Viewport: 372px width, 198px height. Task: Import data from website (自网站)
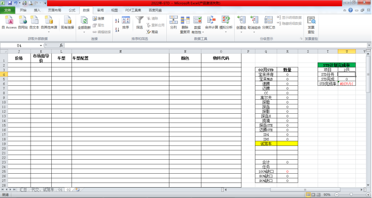[x=23, y=23]
